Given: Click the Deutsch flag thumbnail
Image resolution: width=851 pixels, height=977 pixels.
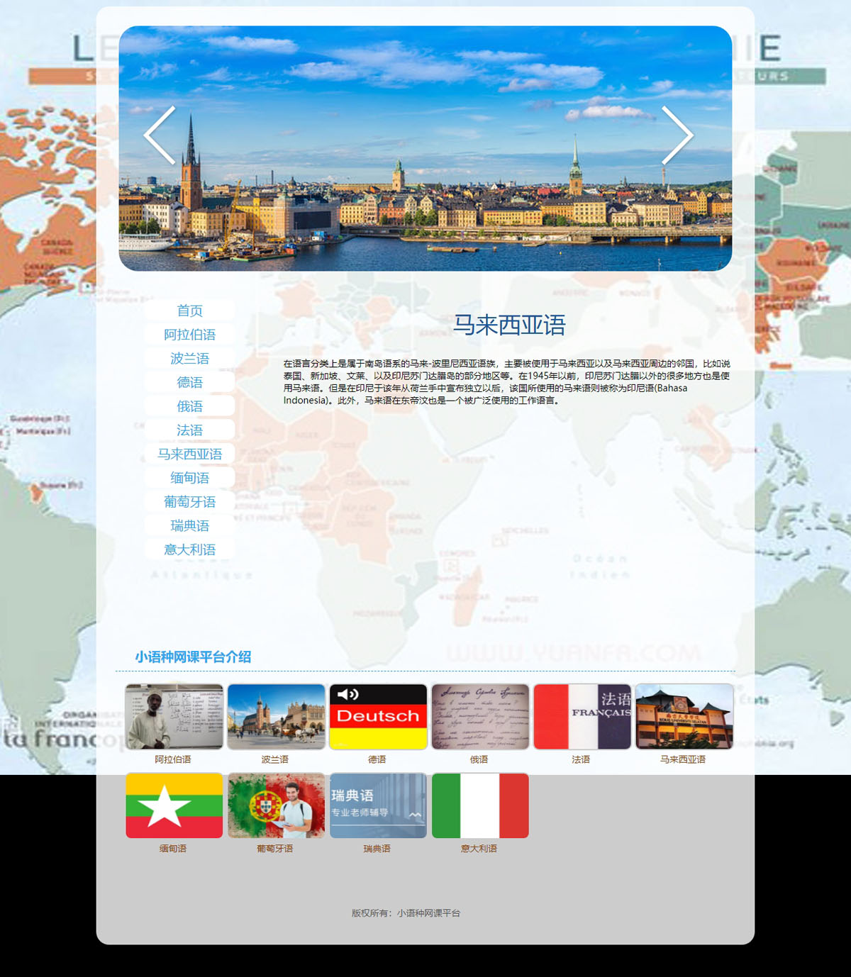Looking at the screenshot, I should pyautogui.click(x=378, y=717).
